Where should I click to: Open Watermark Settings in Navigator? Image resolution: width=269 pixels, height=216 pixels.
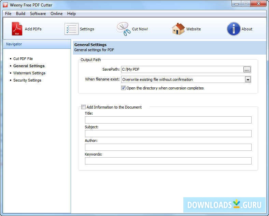tap(29, 73)
